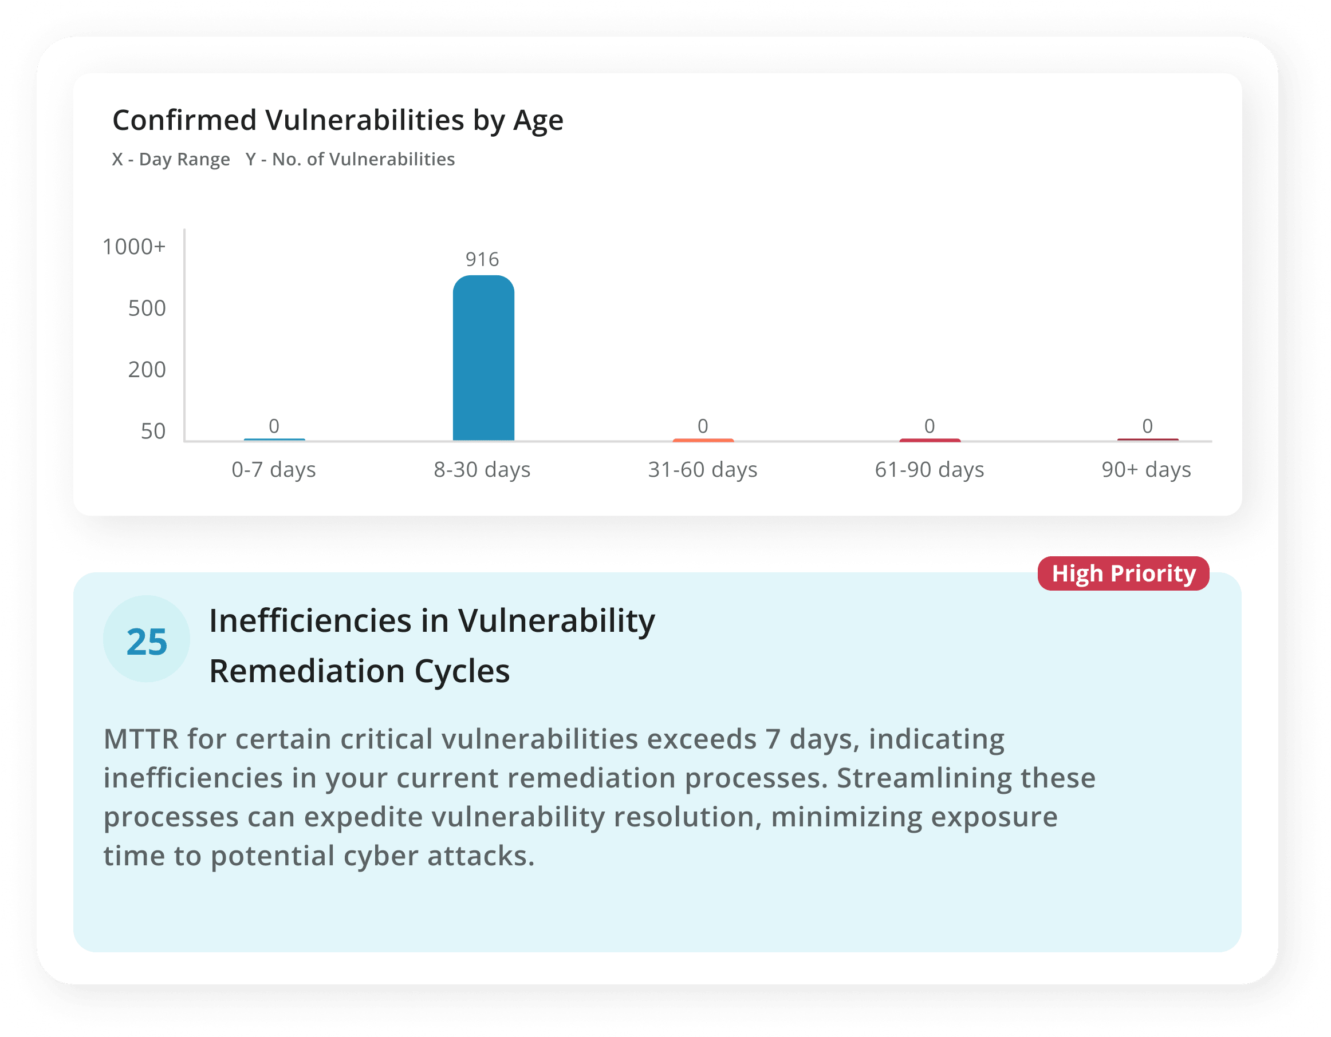Select the 90+ days bar marker

(1148, 439)
